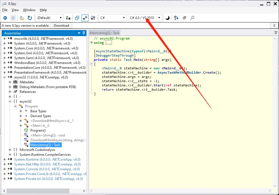Click Download for the new ILSpy version

click(61, 26)
